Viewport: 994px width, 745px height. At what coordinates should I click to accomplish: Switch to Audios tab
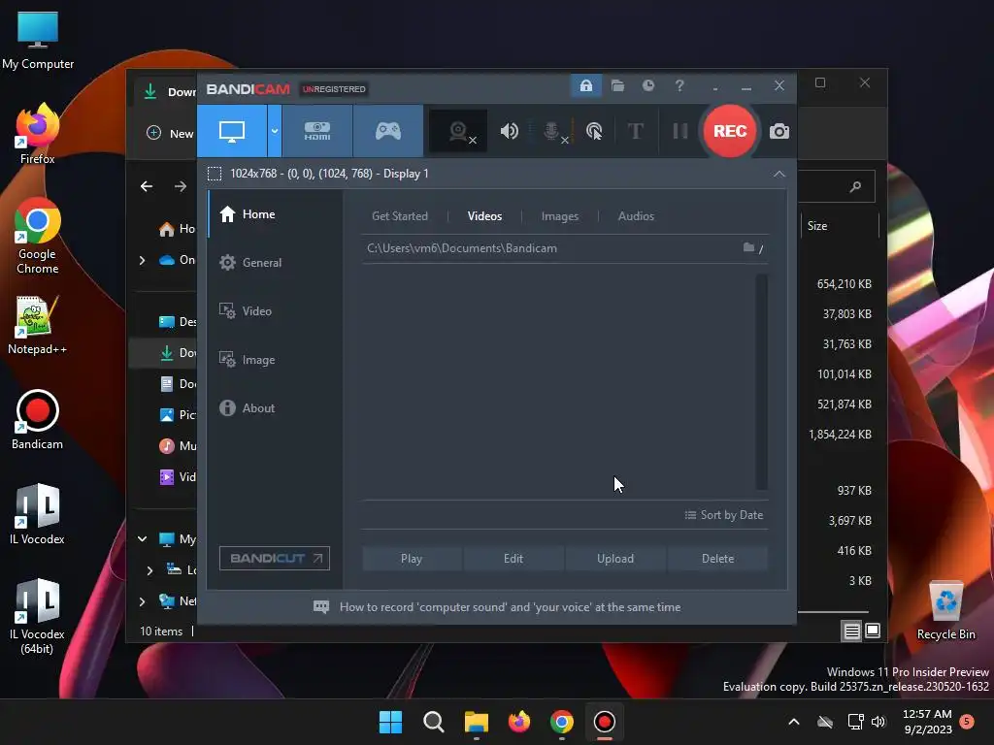click(x=636, y=216)
